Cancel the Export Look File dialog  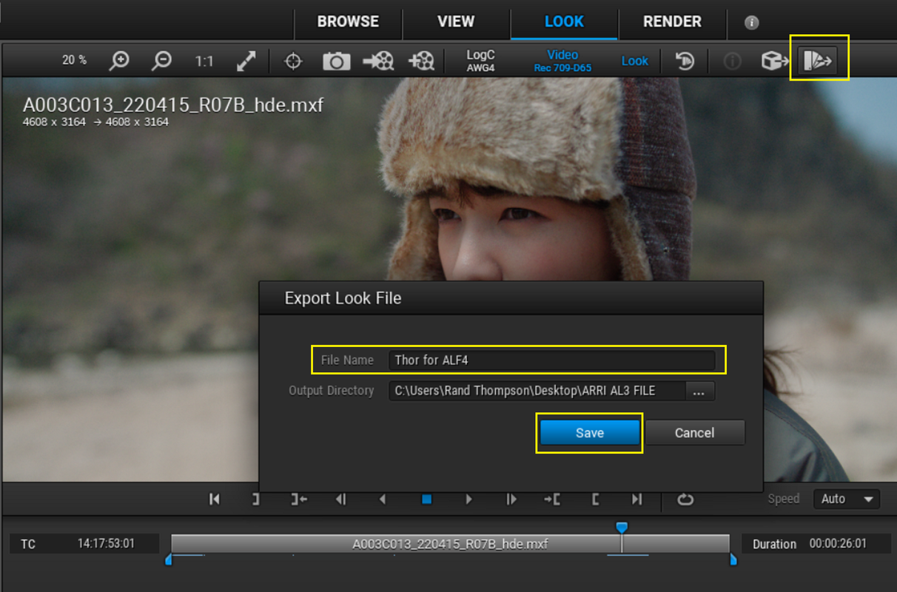point(694,433)
